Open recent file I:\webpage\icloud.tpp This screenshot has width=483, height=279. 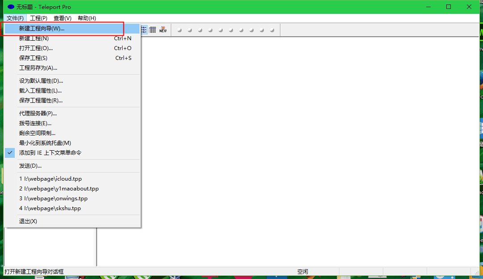[73, 178]
